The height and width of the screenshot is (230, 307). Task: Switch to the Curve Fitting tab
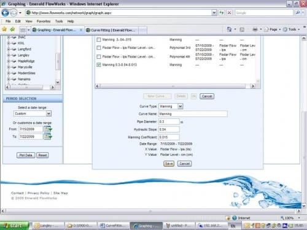[112, 30]
